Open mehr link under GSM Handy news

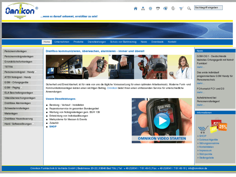[201, 83]
